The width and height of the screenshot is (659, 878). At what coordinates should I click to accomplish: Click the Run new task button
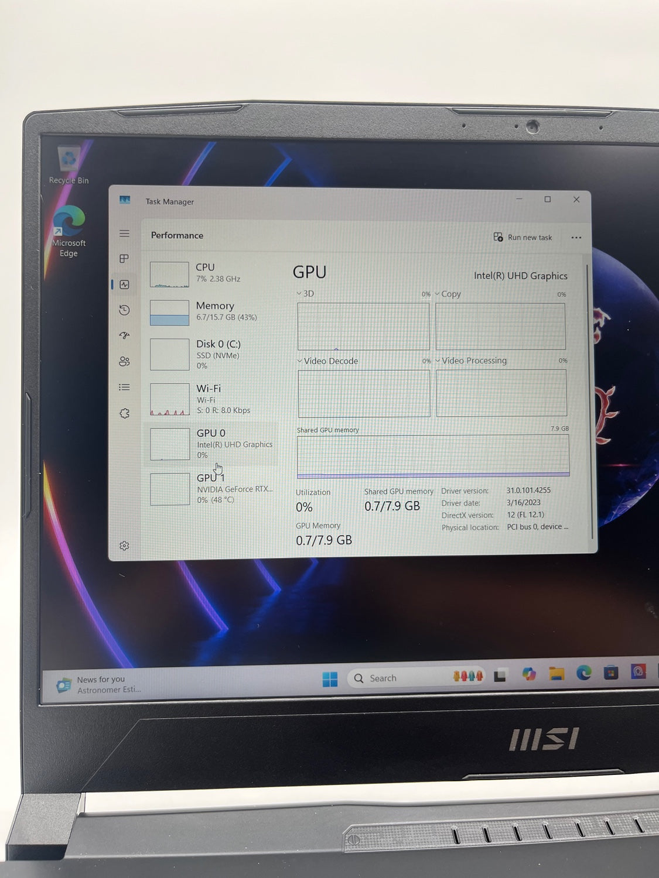point(523,237)
